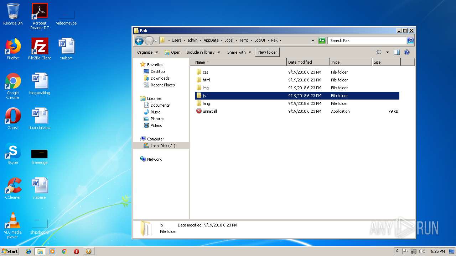Select Acrobat Reader DC desktop icon

[40, 16]
